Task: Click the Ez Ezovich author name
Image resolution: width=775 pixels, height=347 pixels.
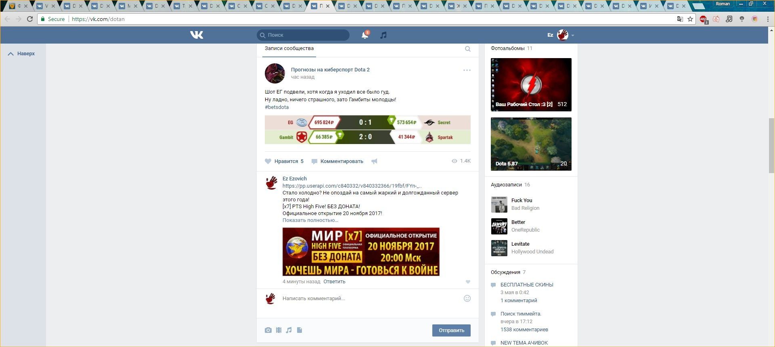Action: click(295, 179)
